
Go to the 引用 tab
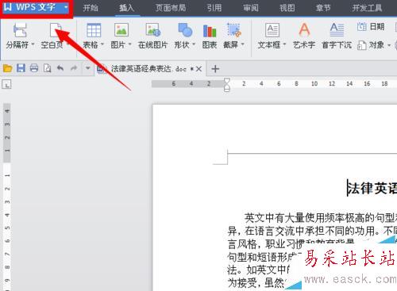click(214, 8)
